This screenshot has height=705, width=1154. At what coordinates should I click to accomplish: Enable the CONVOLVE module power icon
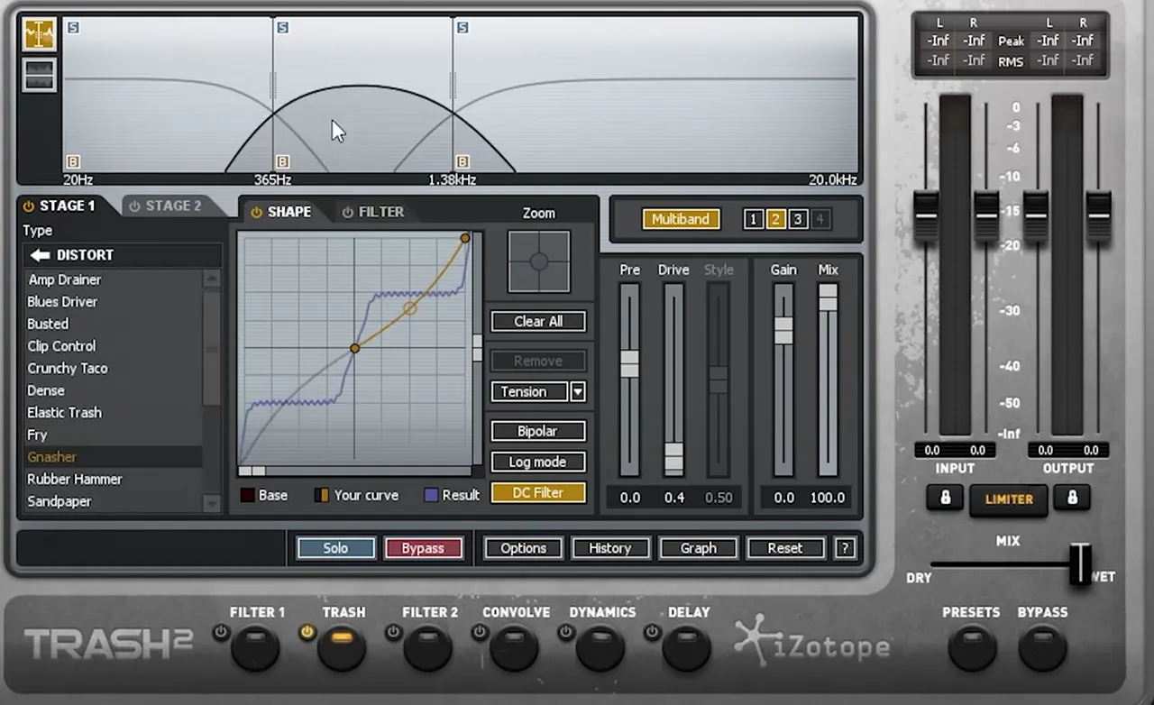click(480, 632)
